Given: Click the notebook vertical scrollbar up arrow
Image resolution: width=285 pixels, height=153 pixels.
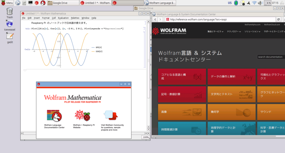Looking at the screenshot, I should pyautogui.click(x=149, y=21).
